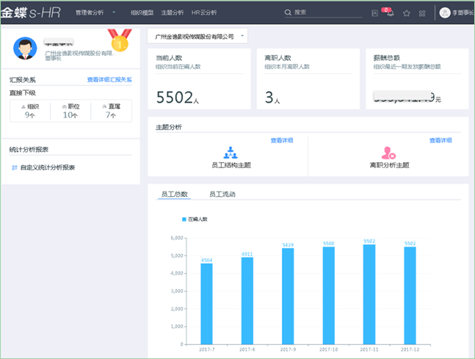
Task: Click the user avatar in top bar
Action: point(445,12)
